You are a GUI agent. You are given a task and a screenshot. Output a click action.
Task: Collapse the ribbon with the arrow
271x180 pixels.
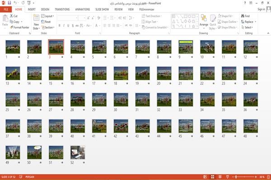[x=268, y=33]
